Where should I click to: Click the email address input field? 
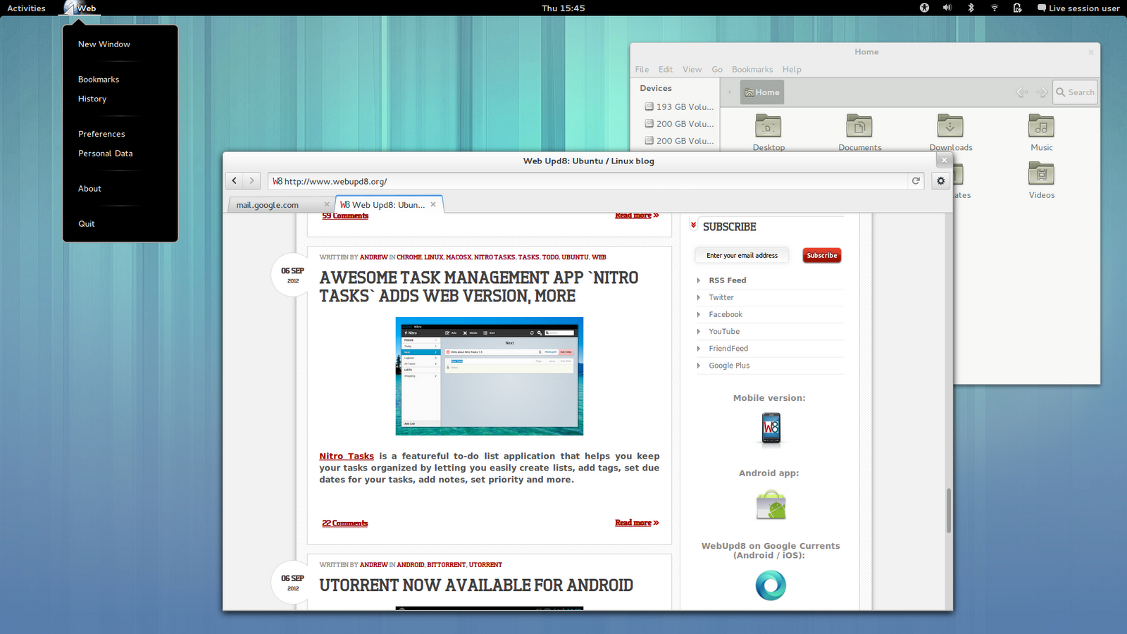pos(742,255)
